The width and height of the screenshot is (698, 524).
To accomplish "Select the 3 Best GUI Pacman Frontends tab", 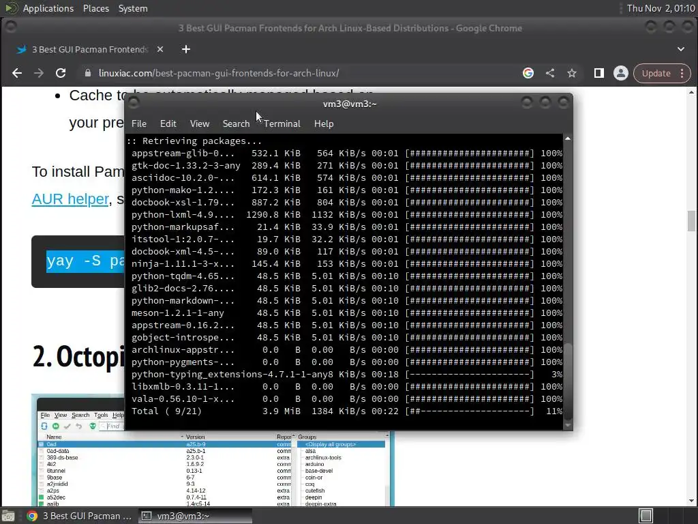I will (89, 49).
